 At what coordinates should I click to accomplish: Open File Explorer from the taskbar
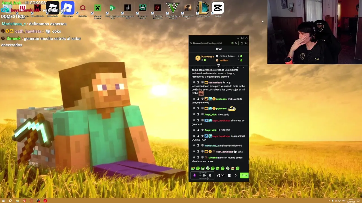(17, 201)
